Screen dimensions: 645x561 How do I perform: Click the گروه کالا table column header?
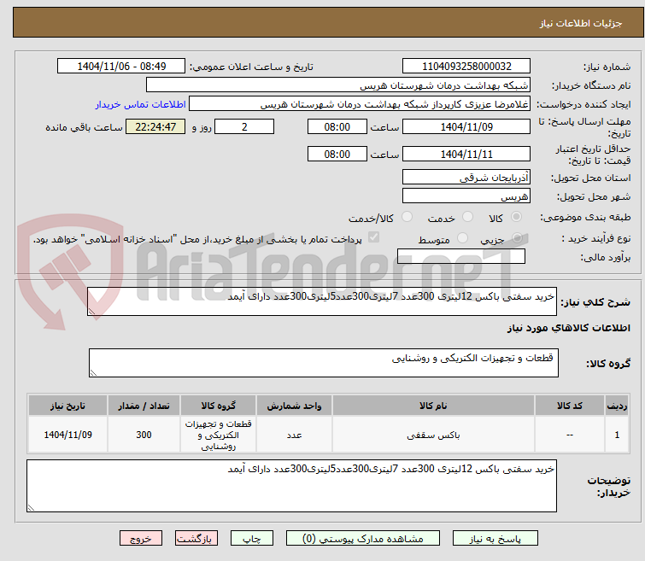(x=219, y=406)
